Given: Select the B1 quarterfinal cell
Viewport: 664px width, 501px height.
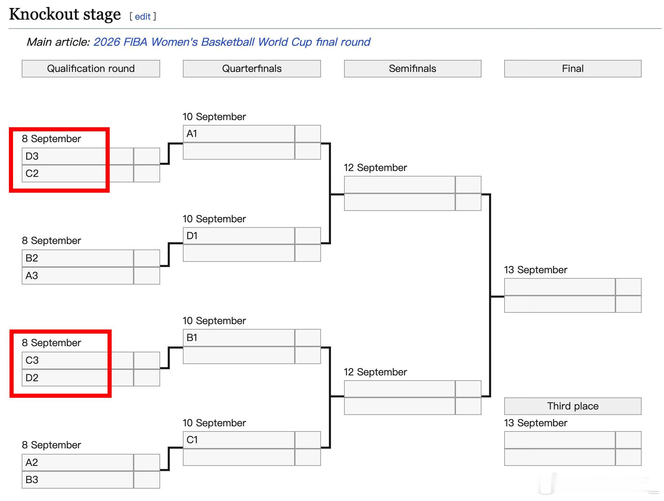Looking at the screenshot, I should (238, 338).
